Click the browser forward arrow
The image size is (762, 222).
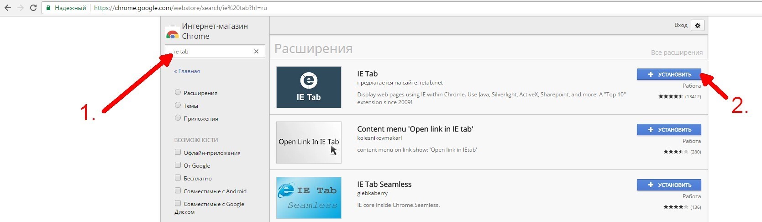tap(20, 8)
